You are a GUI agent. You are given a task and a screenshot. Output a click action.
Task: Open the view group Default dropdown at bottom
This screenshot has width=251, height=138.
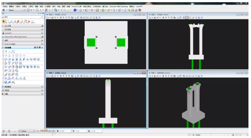(27, 131)
